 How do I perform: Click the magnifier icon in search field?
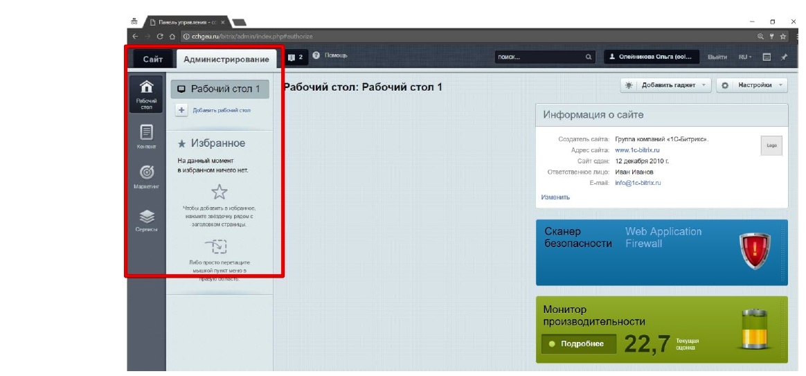coord(589,57)
